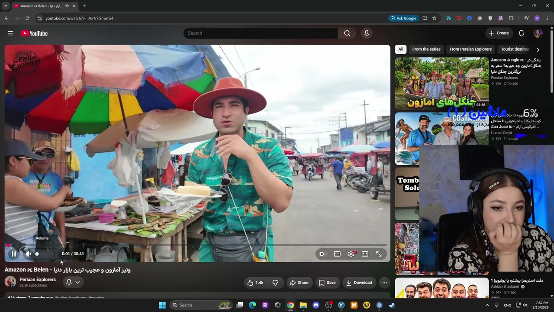This screenshot has height=312, width=554.
Task: Like the video with the thumbs-up button
Action: pyautogui.click(x=255, y=283)
